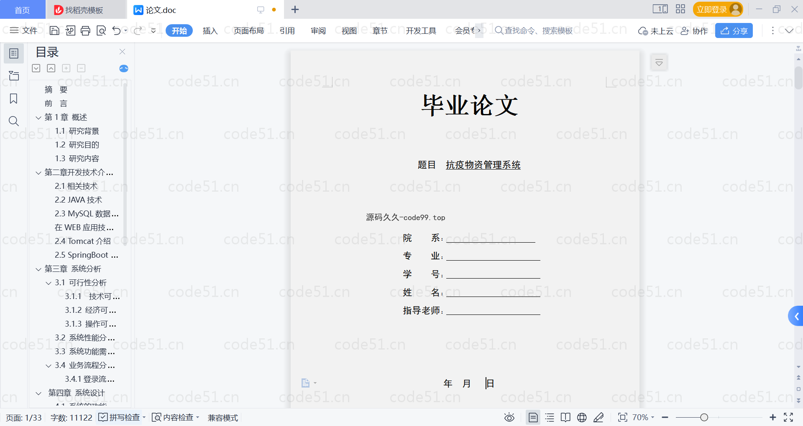Open the outline panel icon in the sidebar
Image resolution: width=803 pixels, height=426 pixels.
point(14,53)
